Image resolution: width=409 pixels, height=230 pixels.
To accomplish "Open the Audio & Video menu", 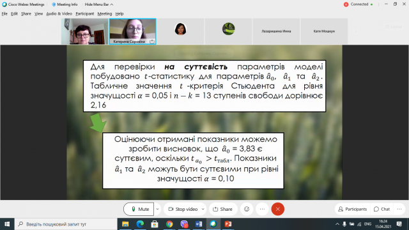I will click(59, 14).
